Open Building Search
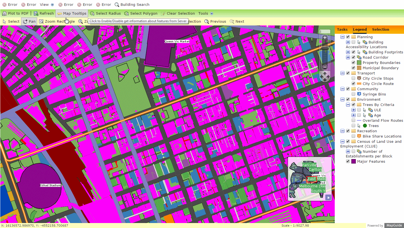 click(132, 4)
